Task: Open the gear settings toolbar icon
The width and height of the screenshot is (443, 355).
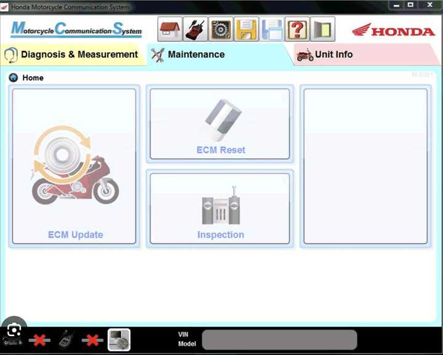Action: 221,29
